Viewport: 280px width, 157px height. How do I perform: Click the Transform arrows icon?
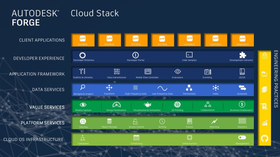click(109, 88)
